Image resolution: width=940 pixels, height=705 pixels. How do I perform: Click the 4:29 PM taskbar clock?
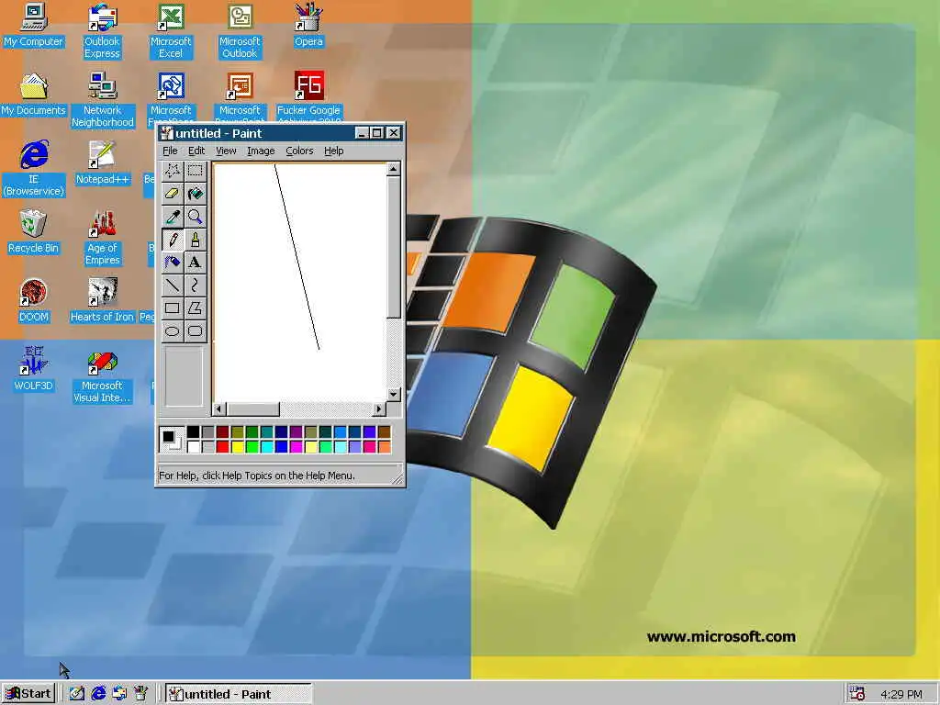coord(901,694)
